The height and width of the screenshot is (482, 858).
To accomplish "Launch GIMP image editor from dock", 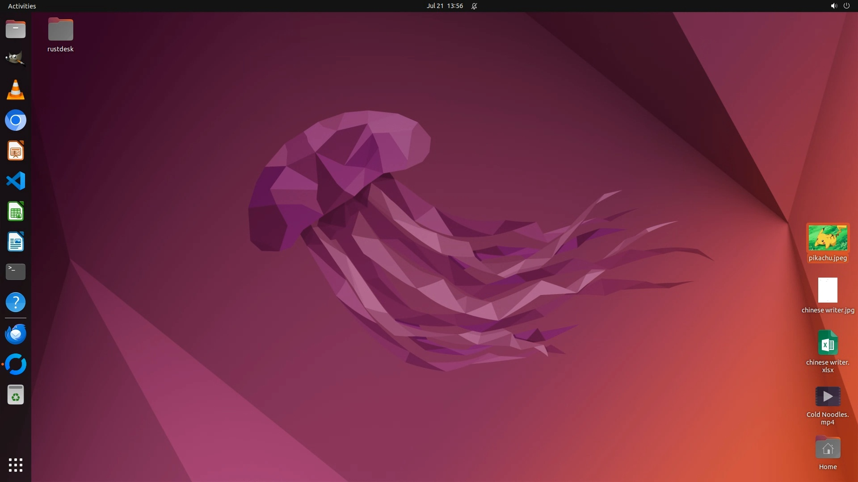I will pos(15,59).
